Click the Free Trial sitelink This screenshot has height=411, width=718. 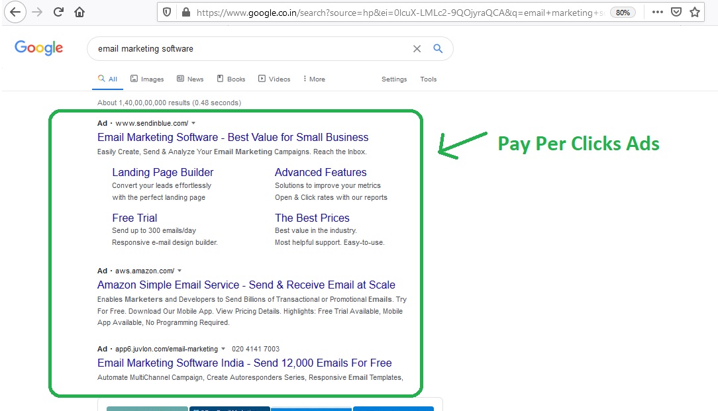click(x=134, y=218)
